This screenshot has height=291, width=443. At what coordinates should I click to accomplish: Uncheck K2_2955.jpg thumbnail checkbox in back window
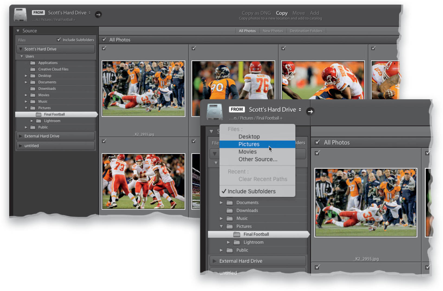point(104,48)
